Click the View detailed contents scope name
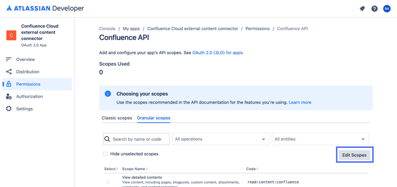Image resolution: width=397 pixels, height=187 pixels. click(x=142, y=178)
